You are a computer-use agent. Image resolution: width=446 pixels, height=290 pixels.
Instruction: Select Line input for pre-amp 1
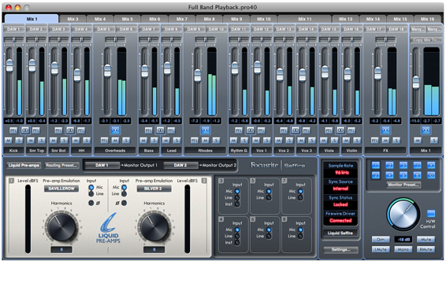point(91,194)
